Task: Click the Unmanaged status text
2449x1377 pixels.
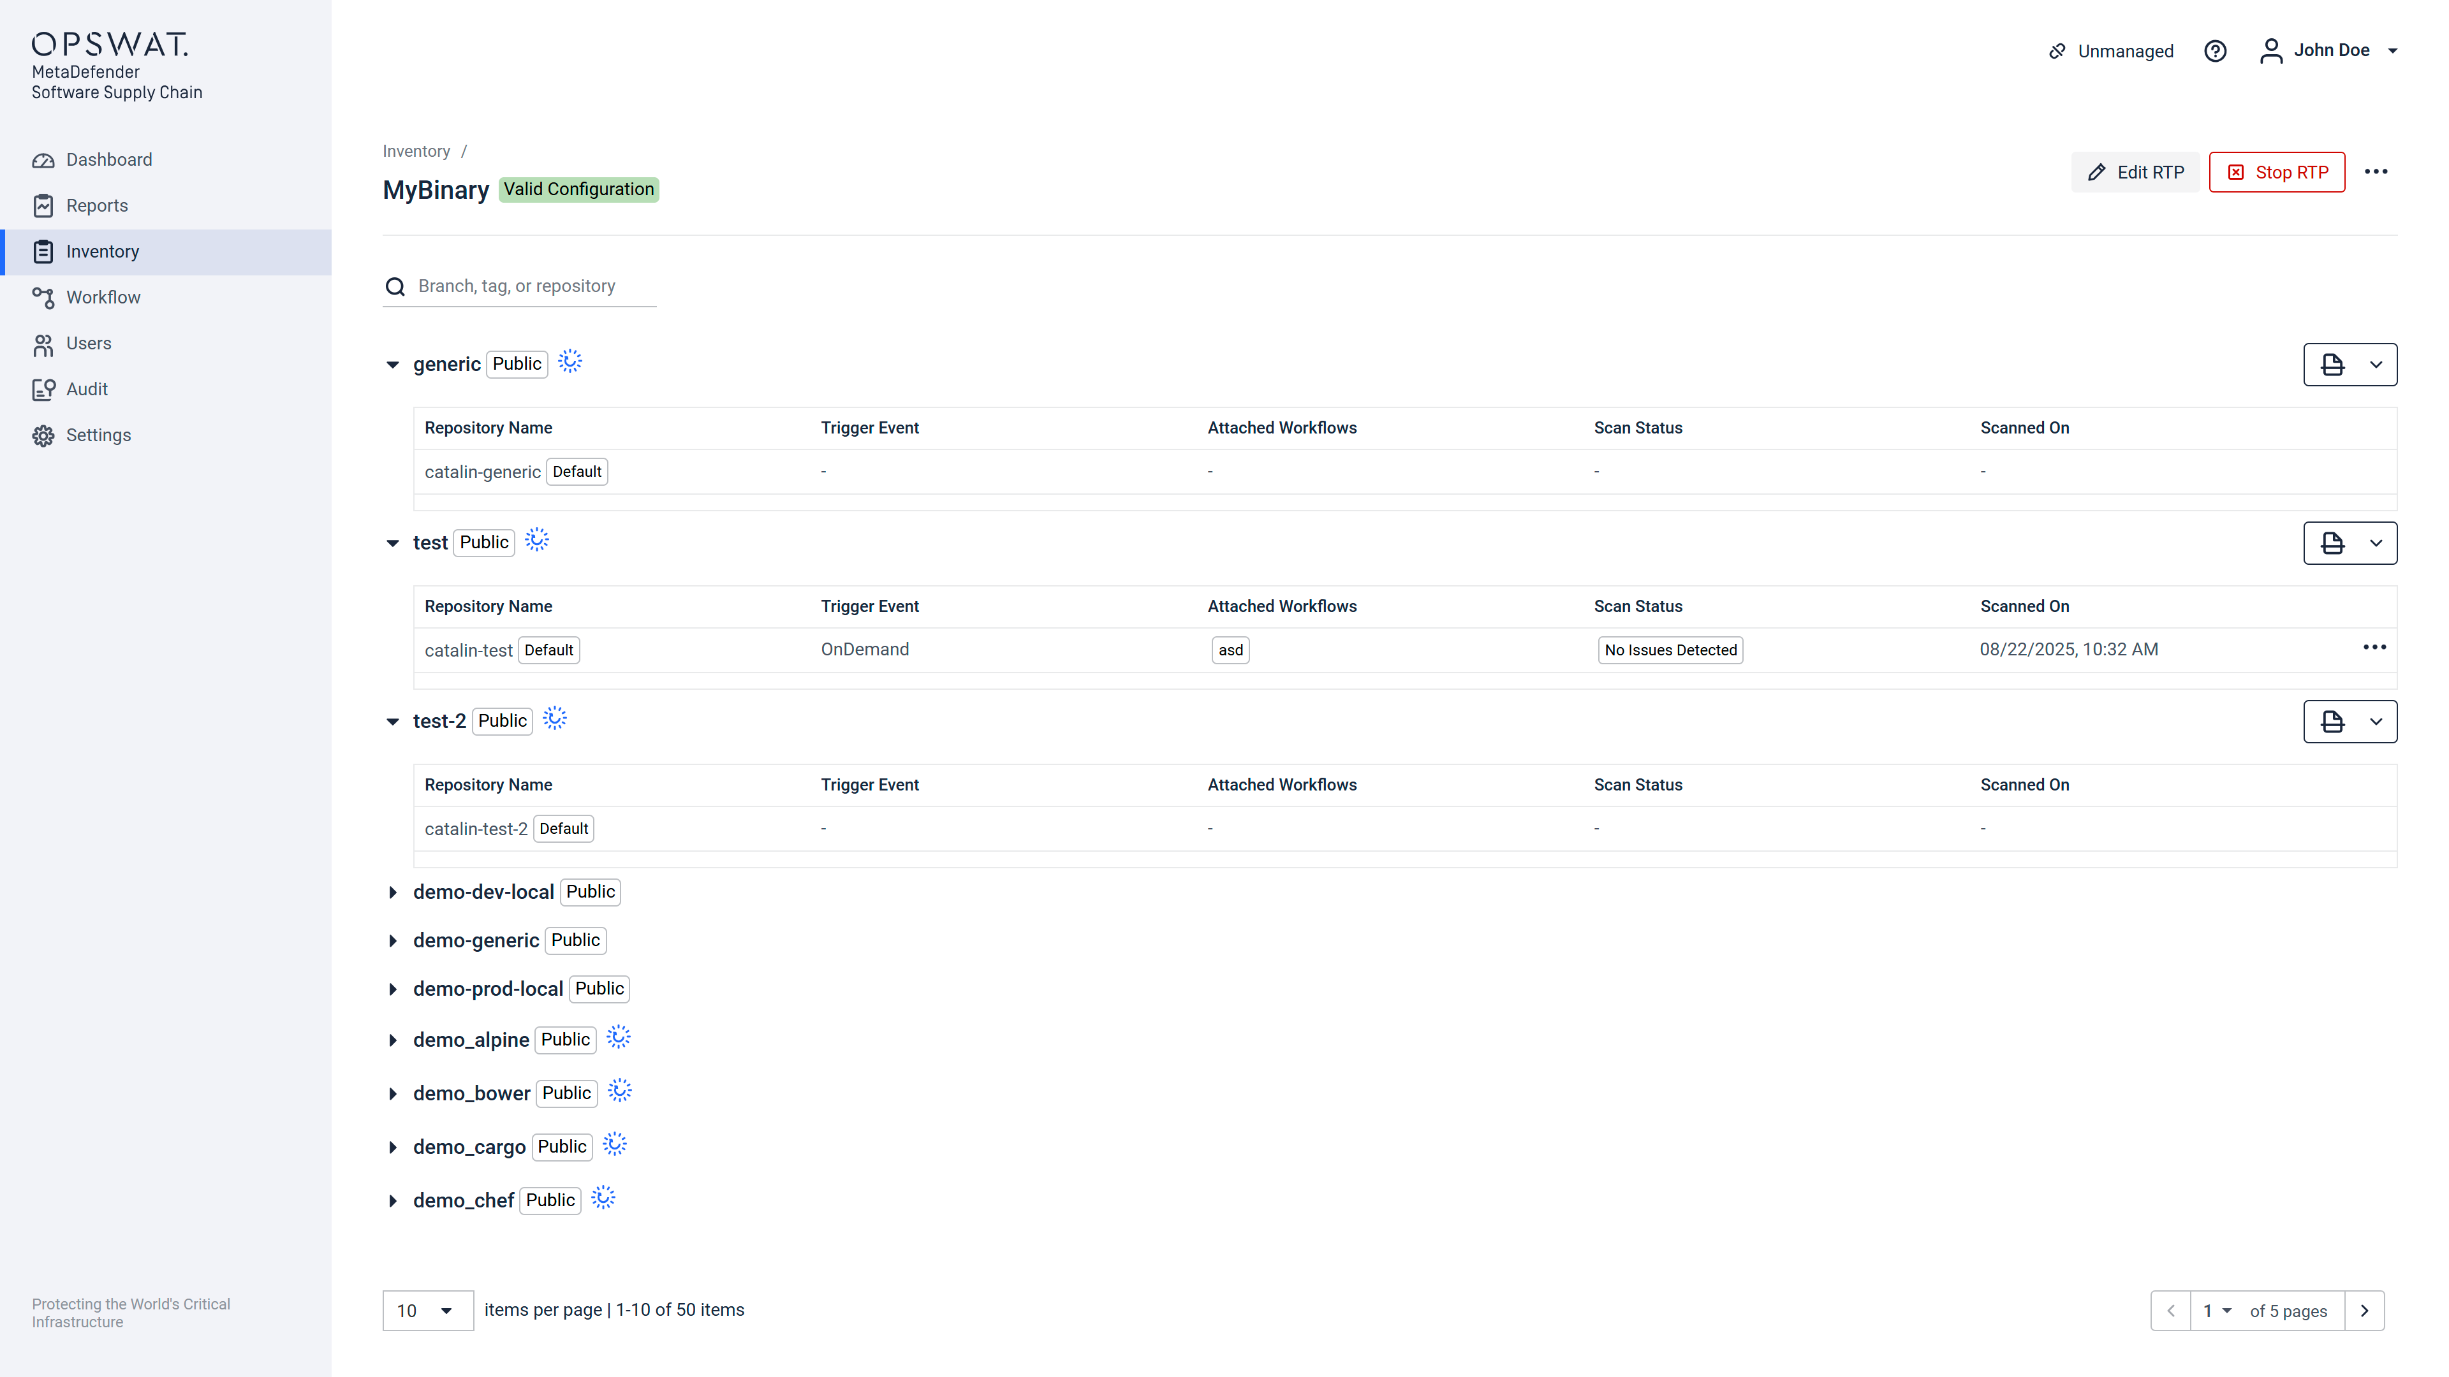Action: tap(2126, 51)
